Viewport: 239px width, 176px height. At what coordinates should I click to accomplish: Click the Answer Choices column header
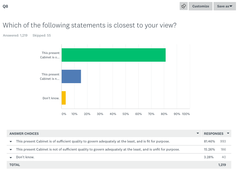(x=24, y=133)
